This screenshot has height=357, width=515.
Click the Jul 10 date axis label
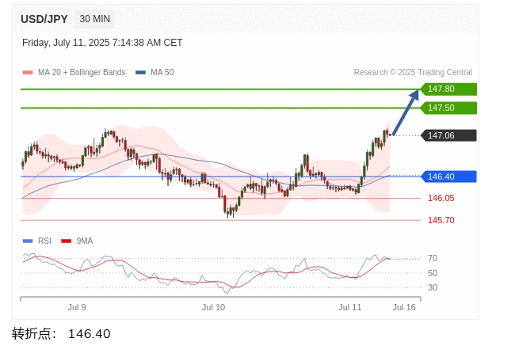click(213, 307)
